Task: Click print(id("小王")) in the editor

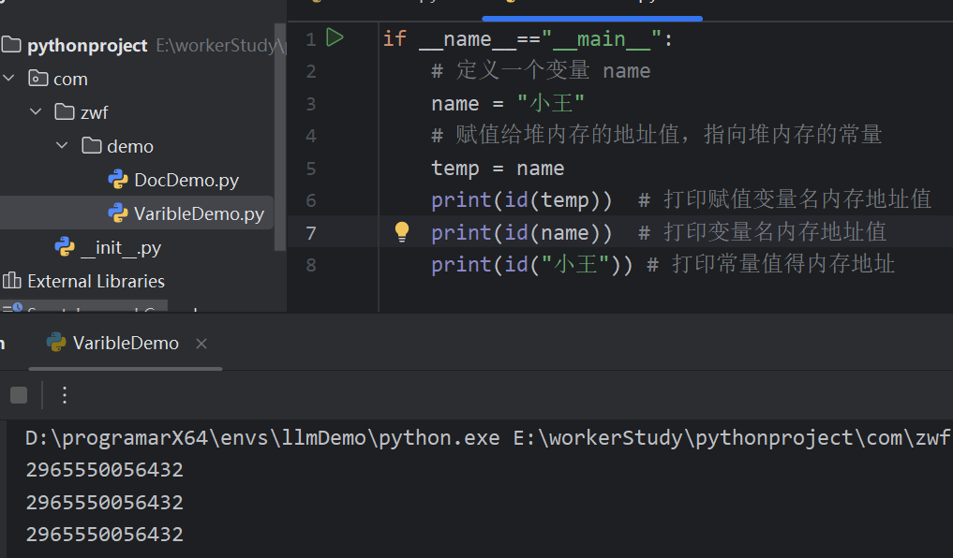Action: pos(532,265)
